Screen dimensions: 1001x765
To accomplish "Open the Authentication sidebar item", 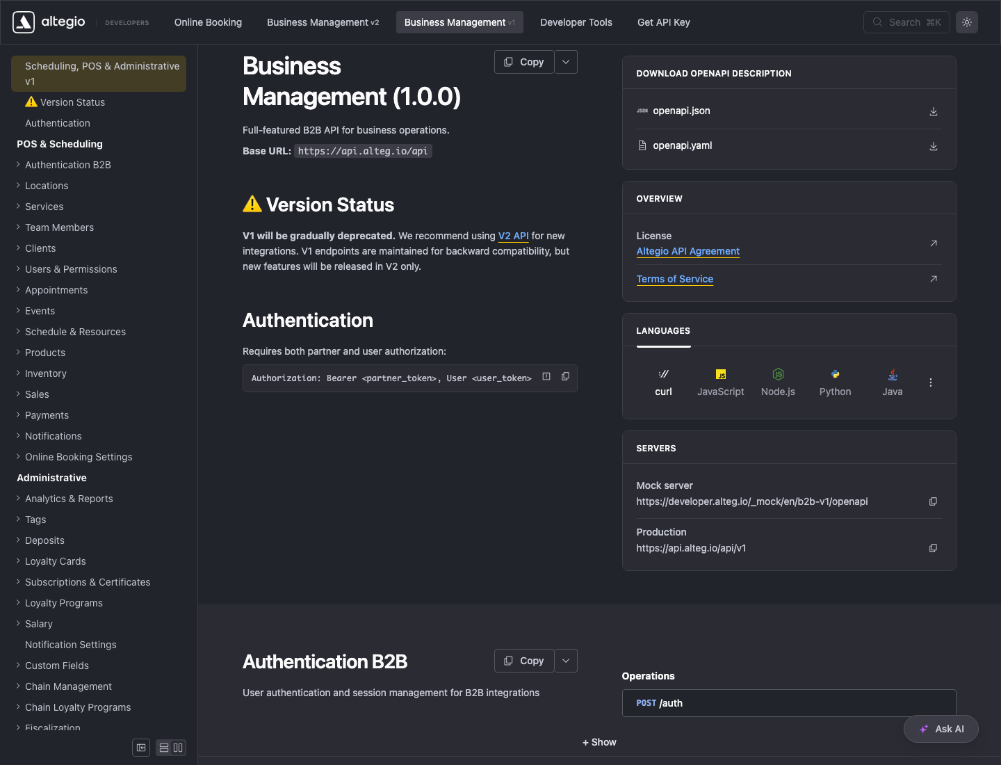I will (58, 123).
